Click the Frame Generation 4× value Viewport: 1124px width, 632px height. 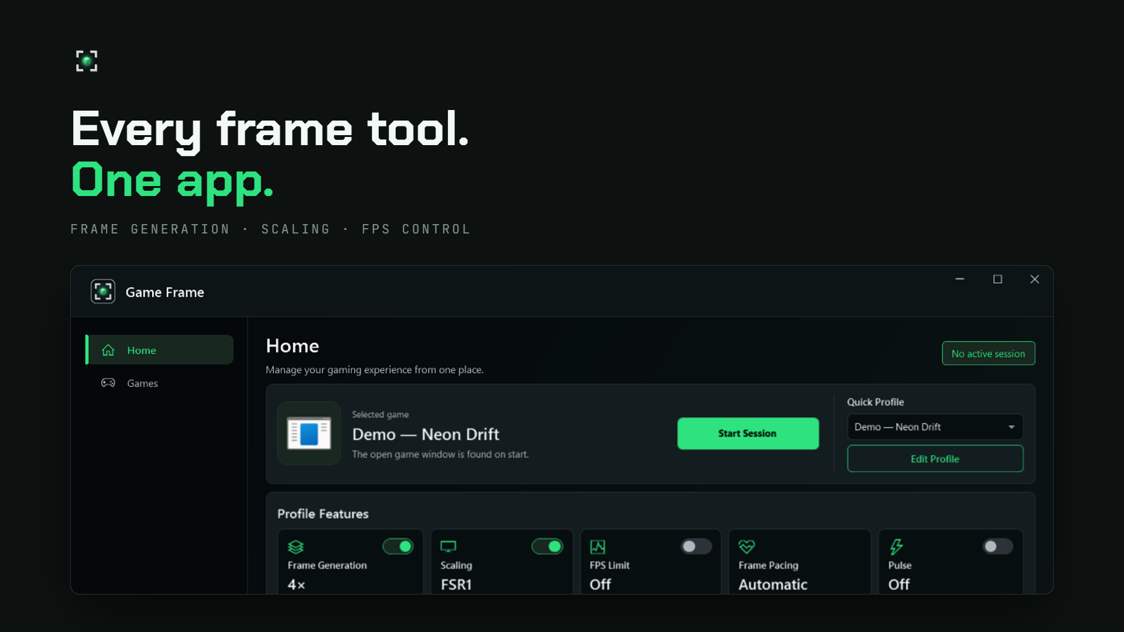(296, 584)
